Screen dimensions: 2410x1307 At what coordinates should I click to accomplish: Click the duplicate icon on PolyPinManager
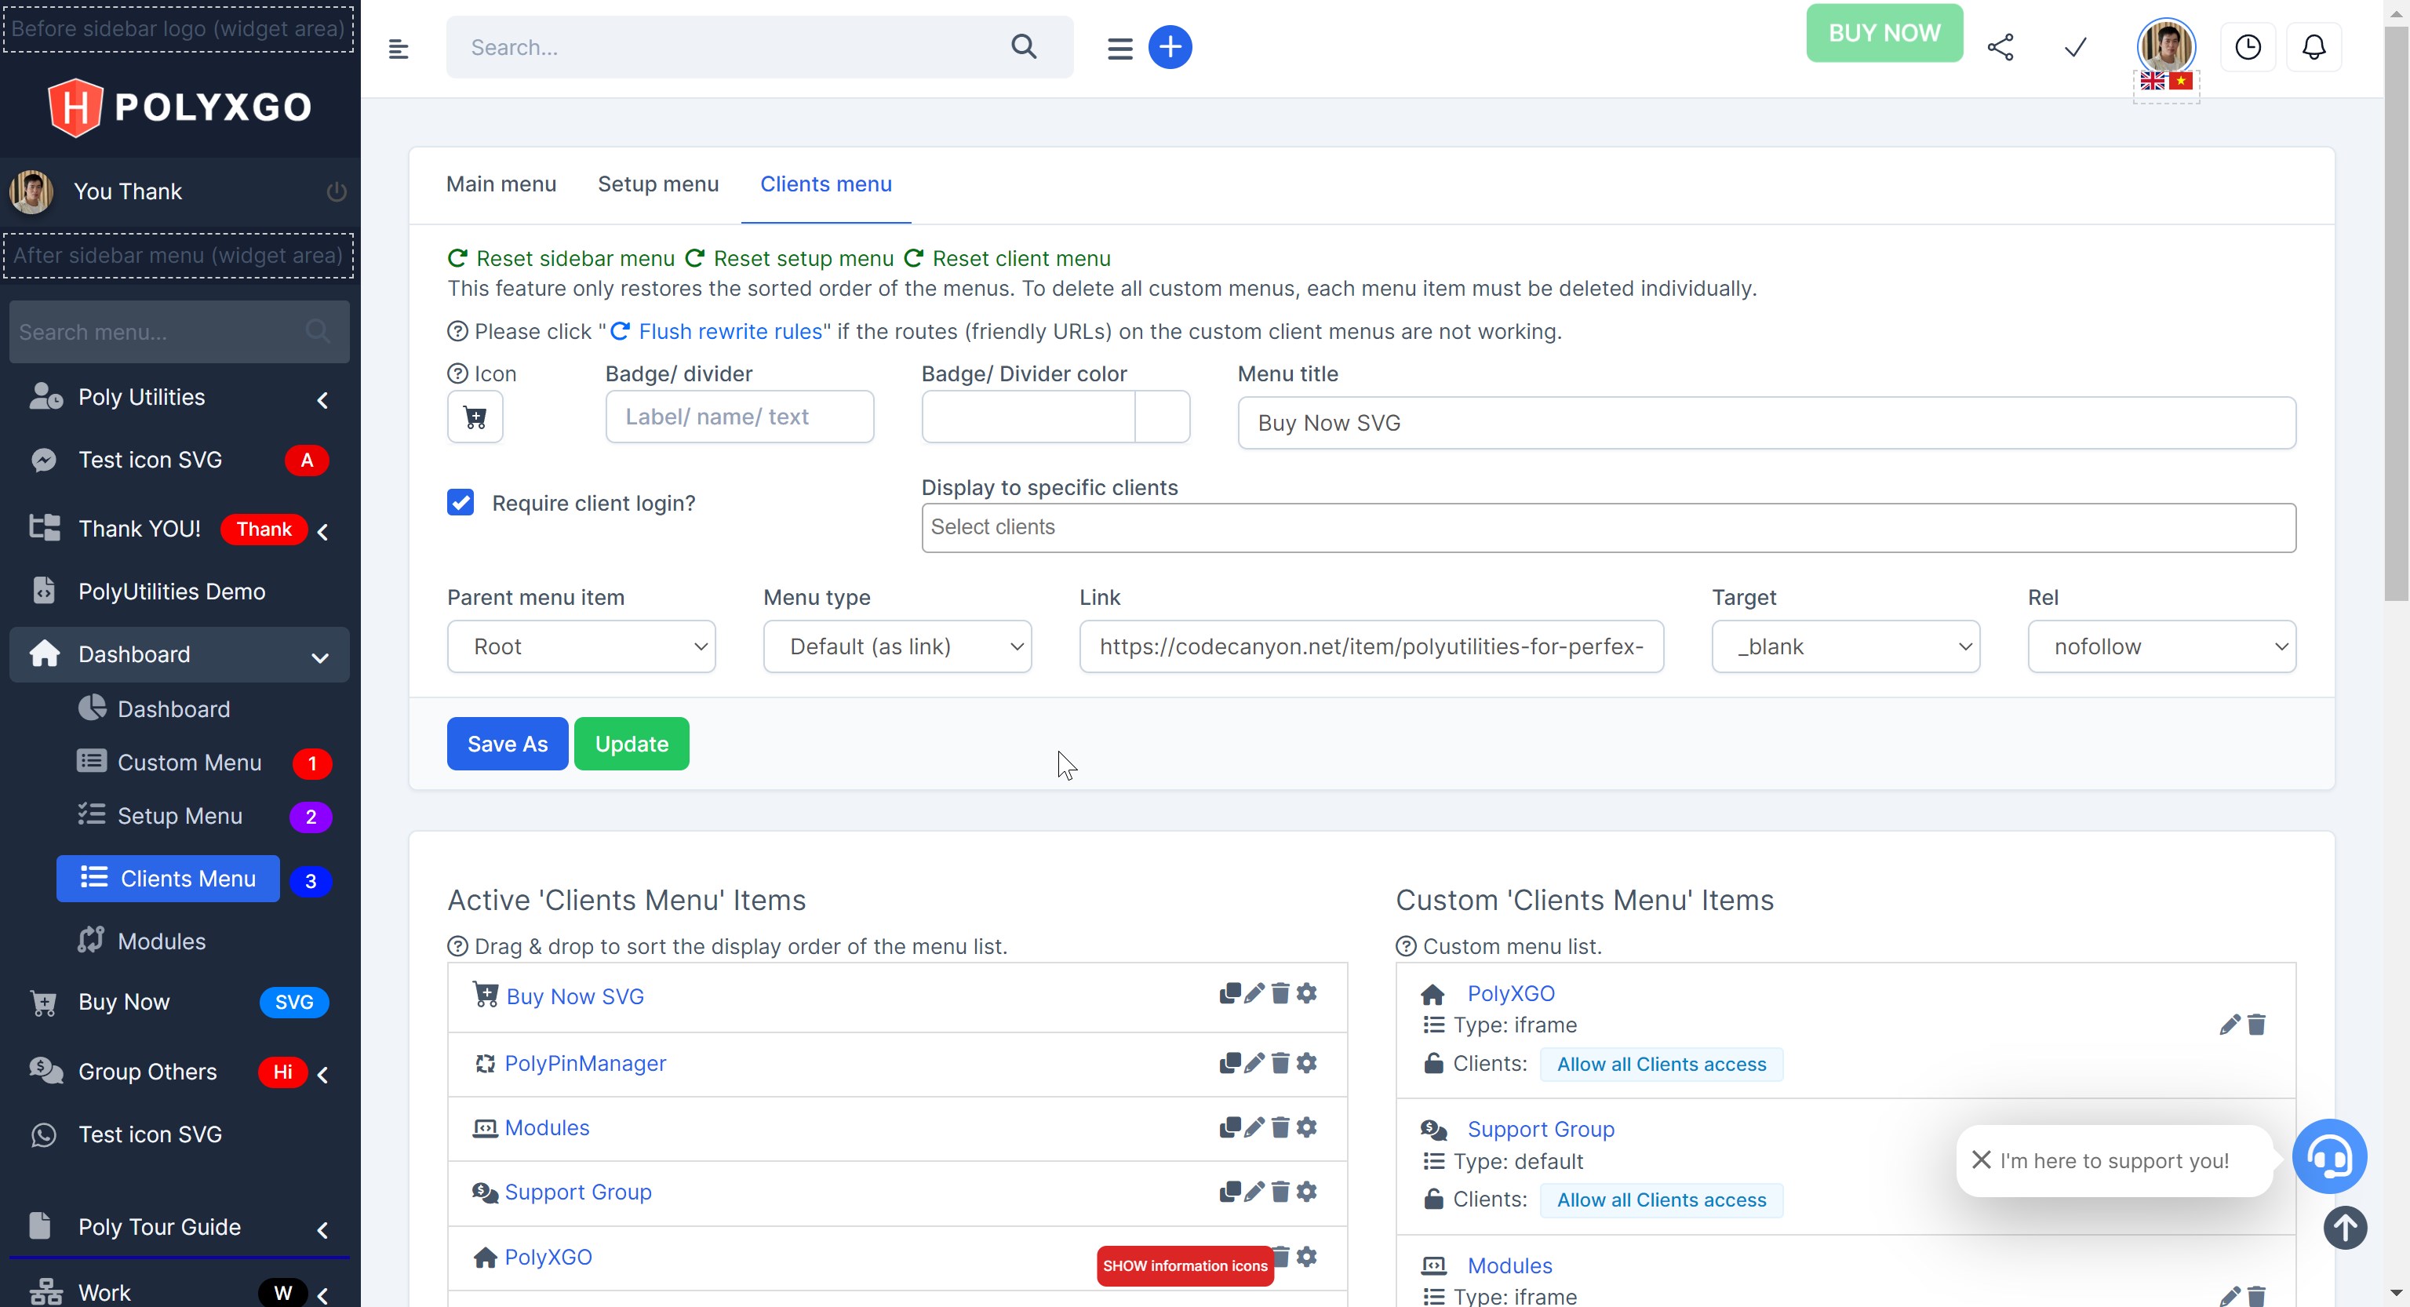(1229, 1063)
